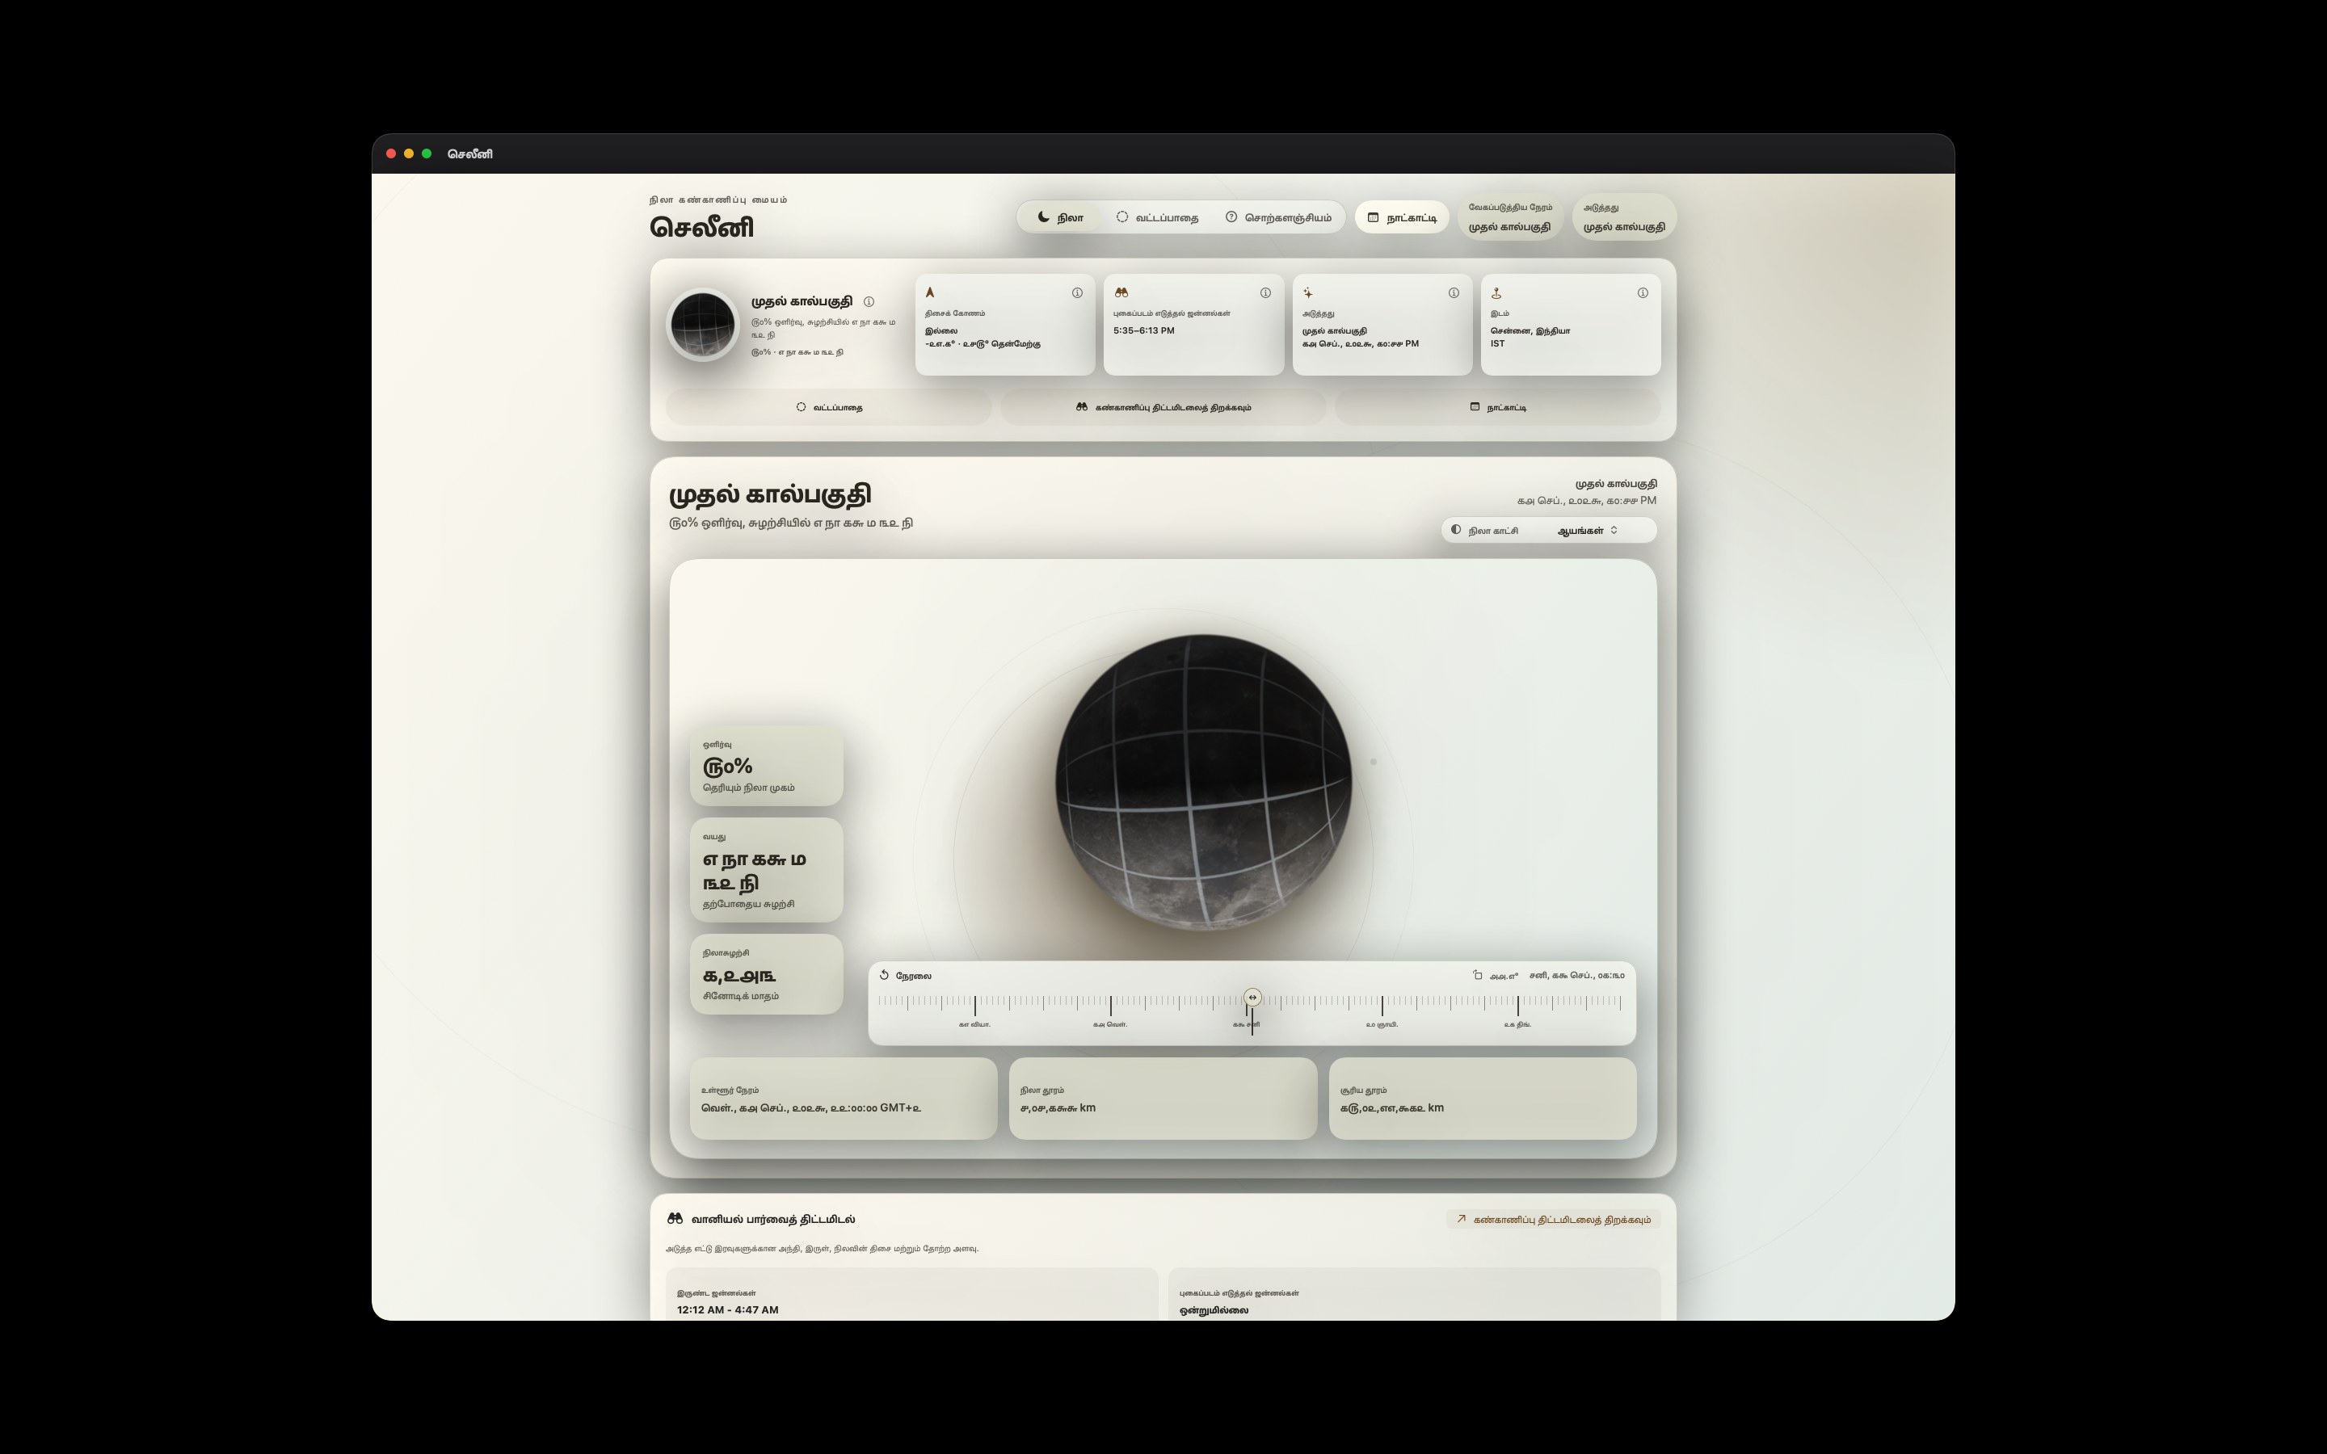Click நேரலை reset icon on timeline
This screenshot has width=2327, height=1454.
884,975
